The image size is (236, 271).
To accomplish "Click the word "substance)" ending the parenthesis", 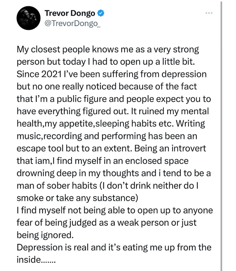I will click(x=115, y=198).
